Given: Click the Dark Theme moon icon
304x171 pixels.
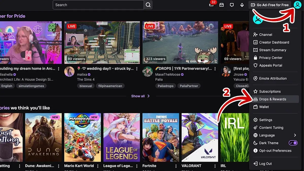Looking at the screenshot, I should tap(255, 143).
